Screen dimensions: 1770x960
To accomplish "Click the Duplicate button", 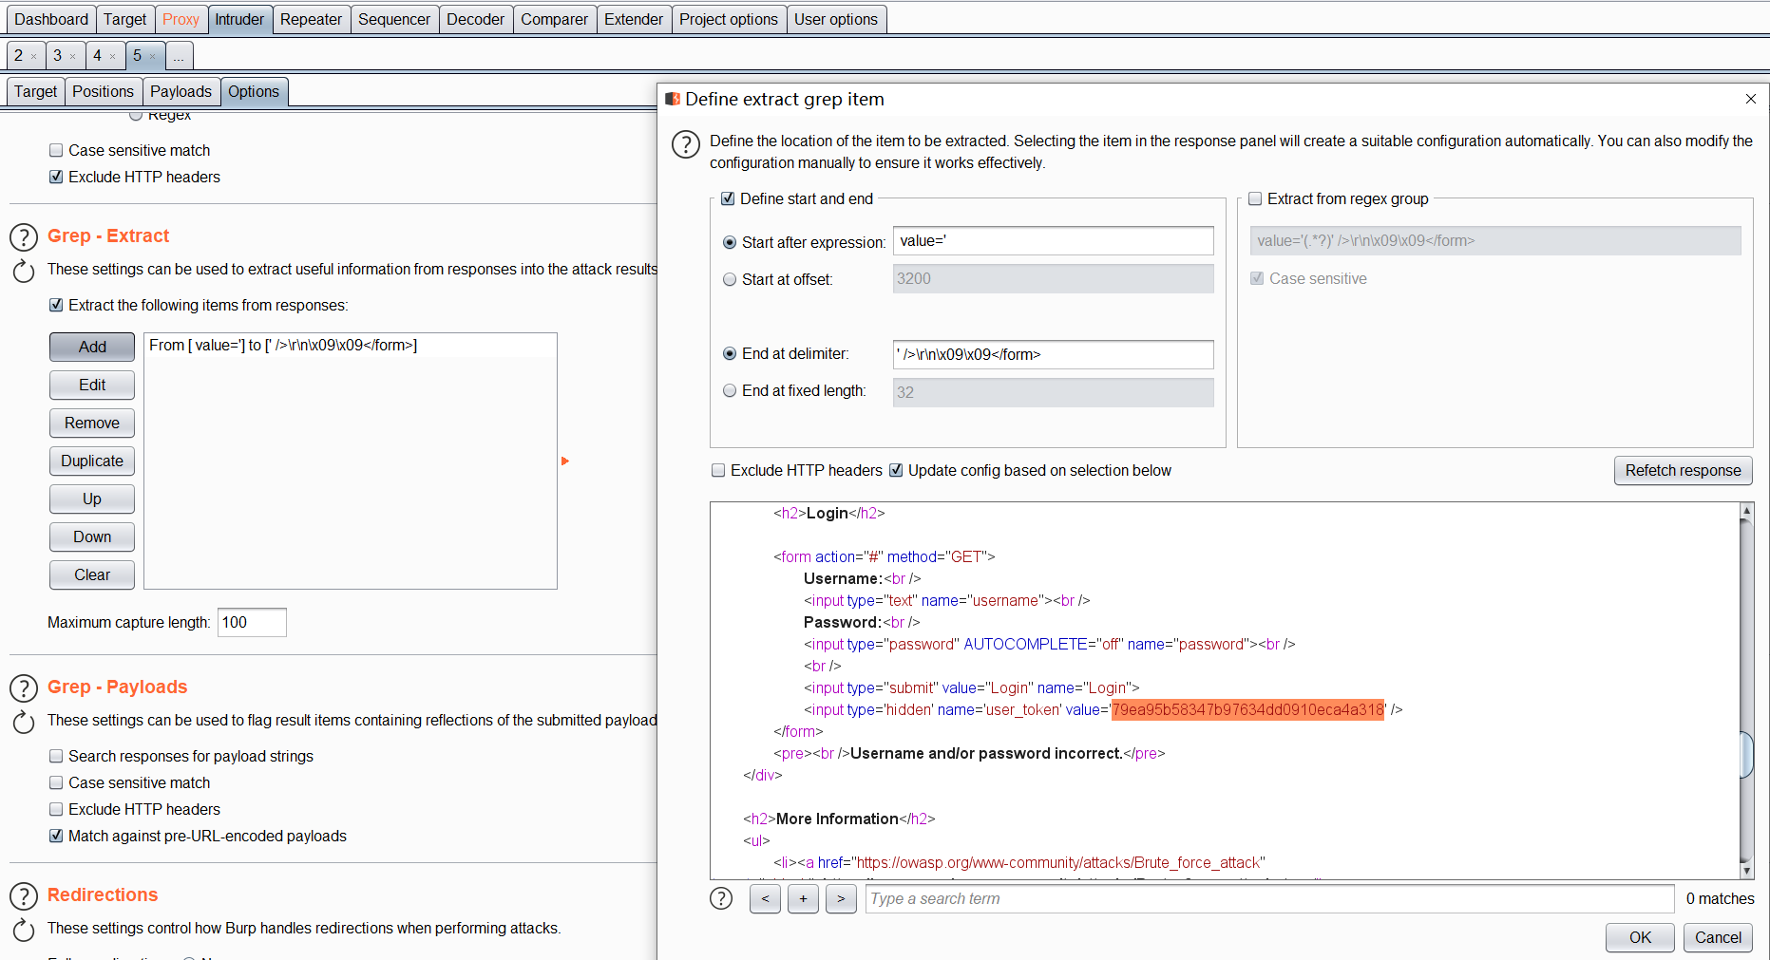I will tap(92, 461).
